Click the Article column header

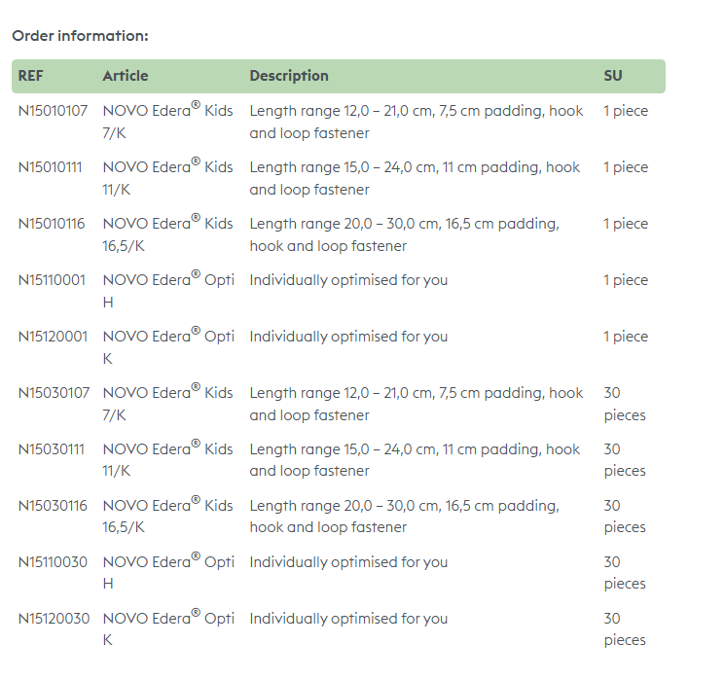tap(126, 76)
